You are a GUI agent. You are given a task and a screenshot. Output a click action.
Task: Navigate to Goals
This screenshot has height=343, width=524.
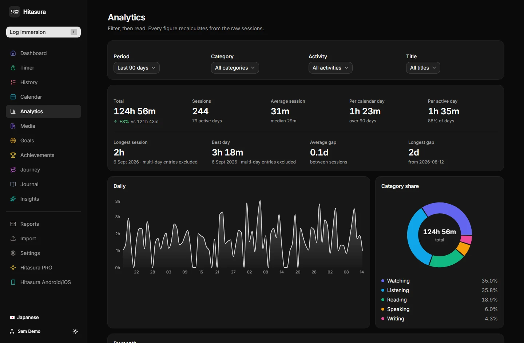pos(43,141)
